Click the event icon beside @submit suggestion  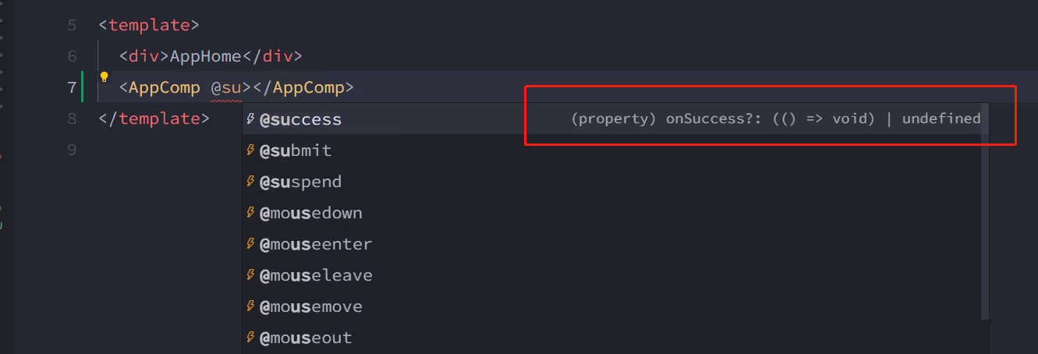(x=250, y=150)
